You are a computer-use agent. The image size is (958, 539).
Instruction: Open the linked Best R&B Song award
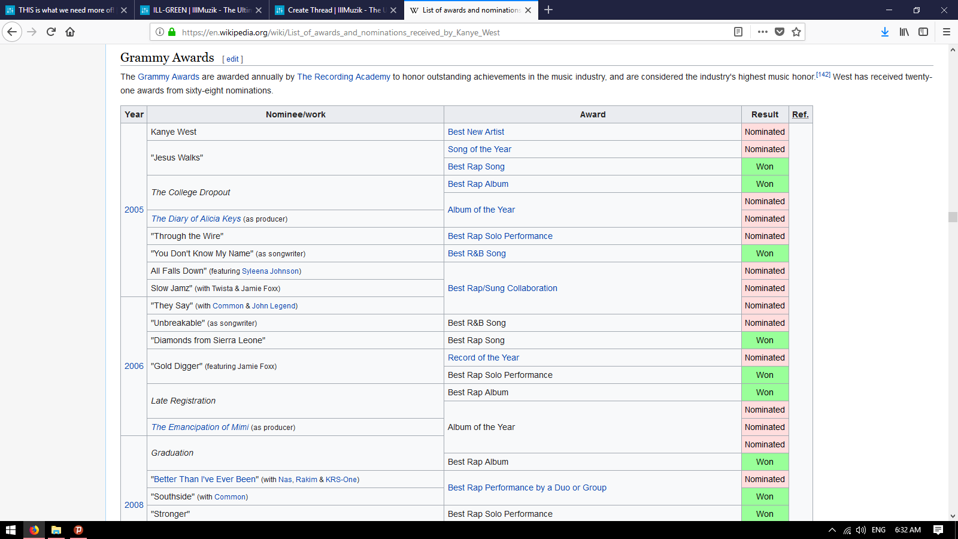point(477,253)
